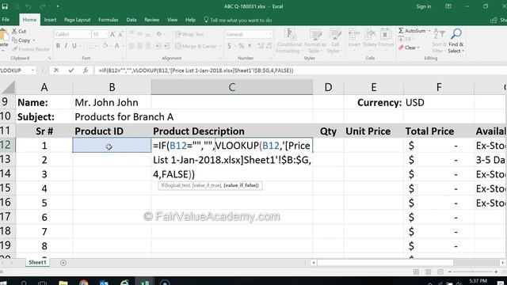
Task: Toggle Merge & Center
Action: [196, 46]
